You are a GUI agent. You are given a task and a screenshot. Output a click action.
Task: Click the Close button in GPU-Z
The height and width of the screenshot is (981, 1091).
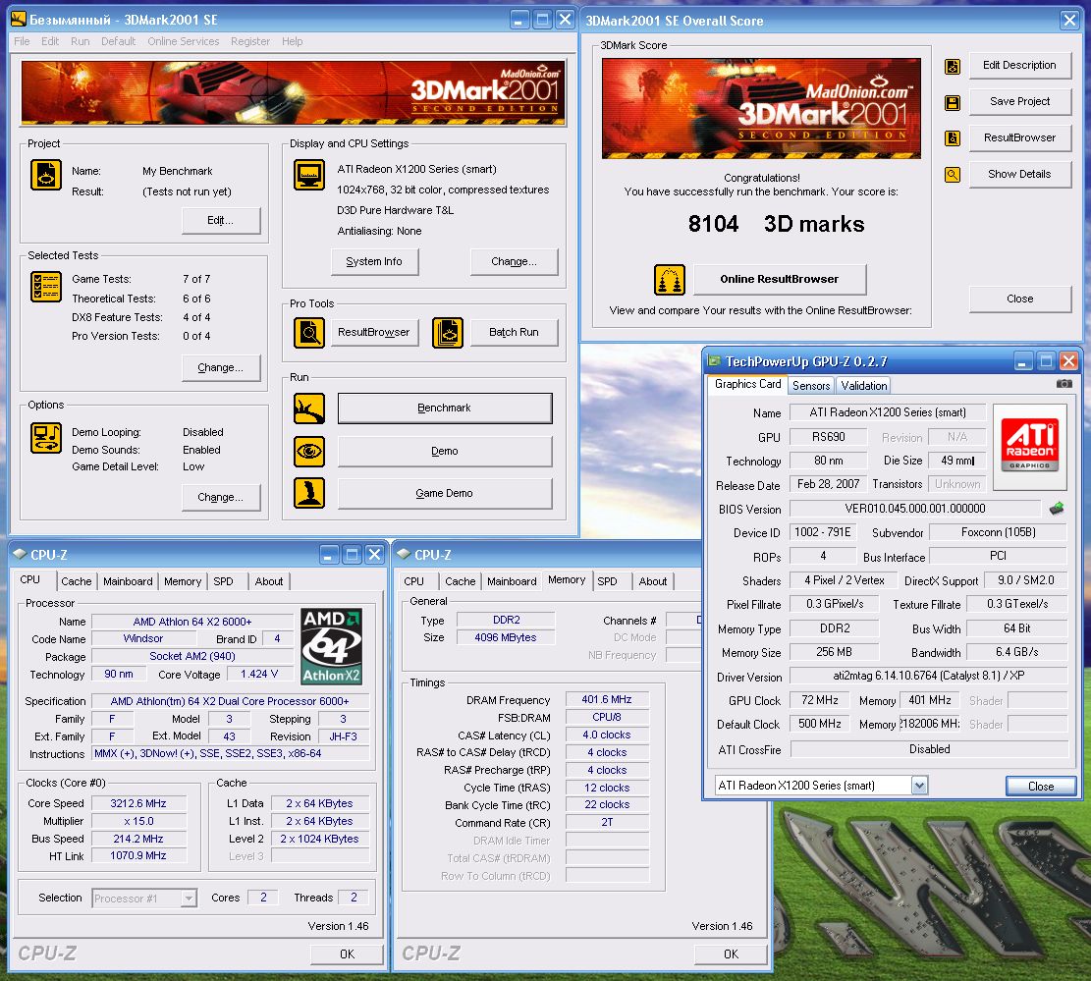tap(1041, 787)
